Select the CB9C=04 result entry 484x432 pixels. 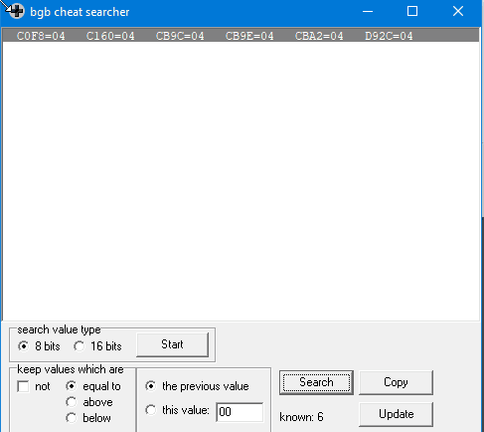[180, 36]
